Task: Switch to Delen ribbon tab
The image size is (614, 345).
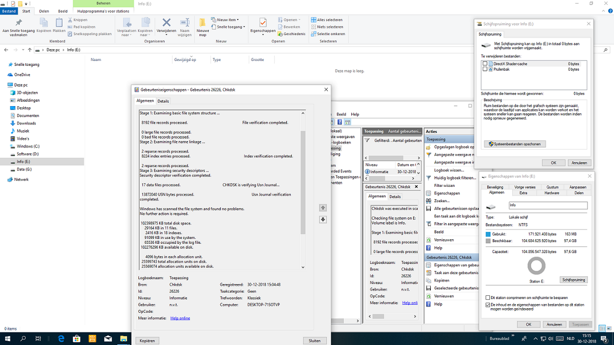Action: 44,11
